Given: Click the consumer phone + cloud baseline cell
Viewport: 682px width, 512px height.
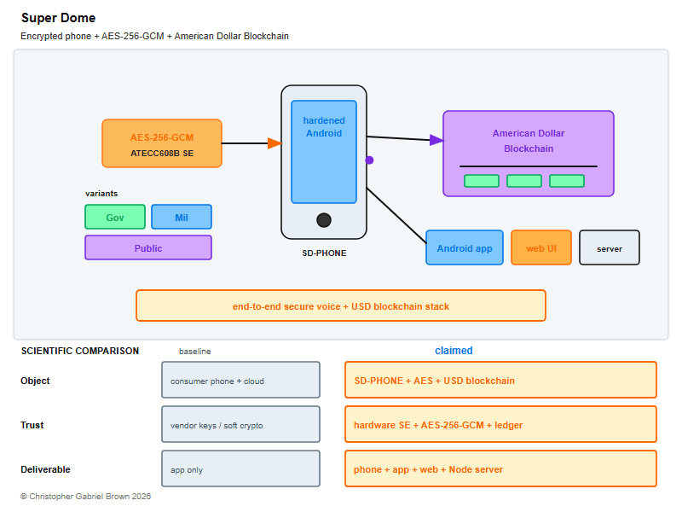Looking at the screenshot, I should 241,380.
